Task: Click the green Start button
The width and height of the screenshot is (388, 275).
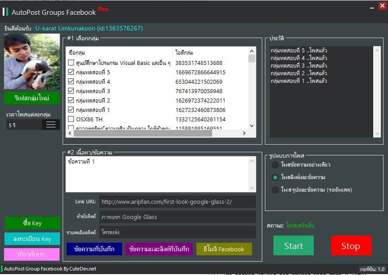Action: click(294, 245)
